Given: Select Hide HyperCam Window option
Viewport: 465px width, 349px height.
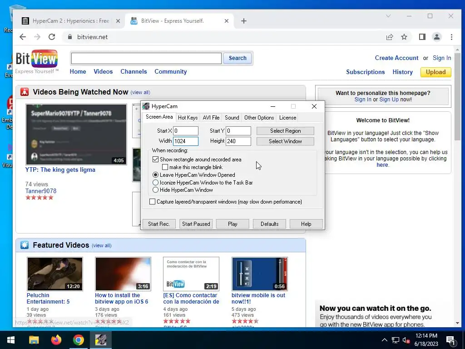Looking at the screenshot, I should (x=155, y=190).
